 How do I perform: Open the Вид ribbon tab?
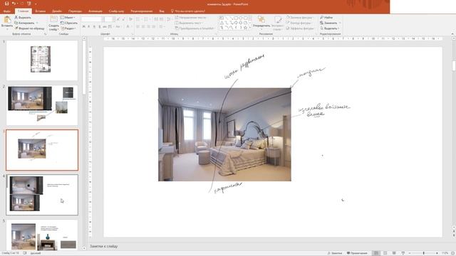point(162,11)
